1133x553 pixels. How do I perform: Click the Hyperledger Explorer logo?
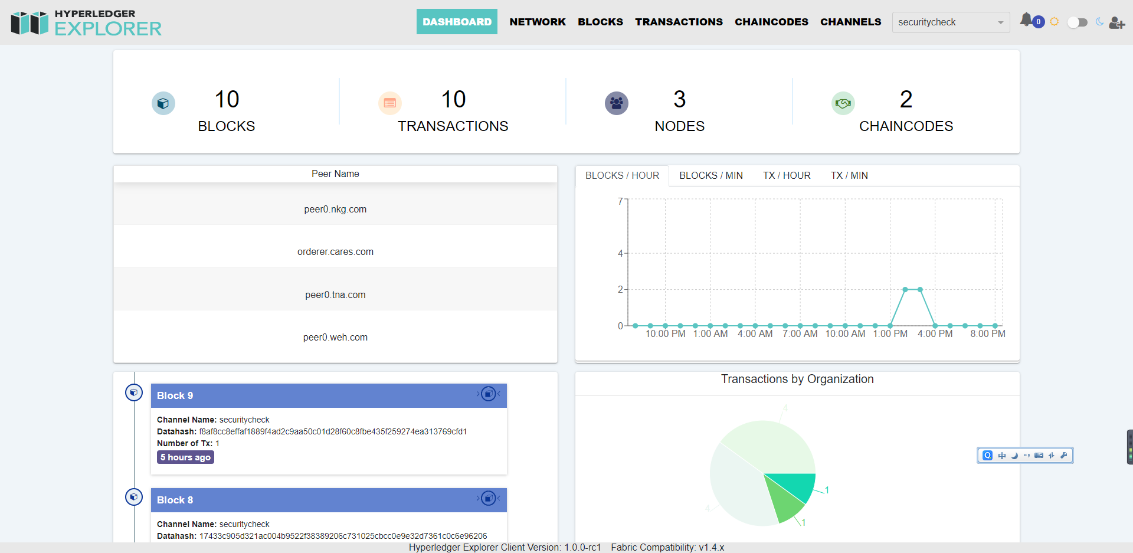86,22
